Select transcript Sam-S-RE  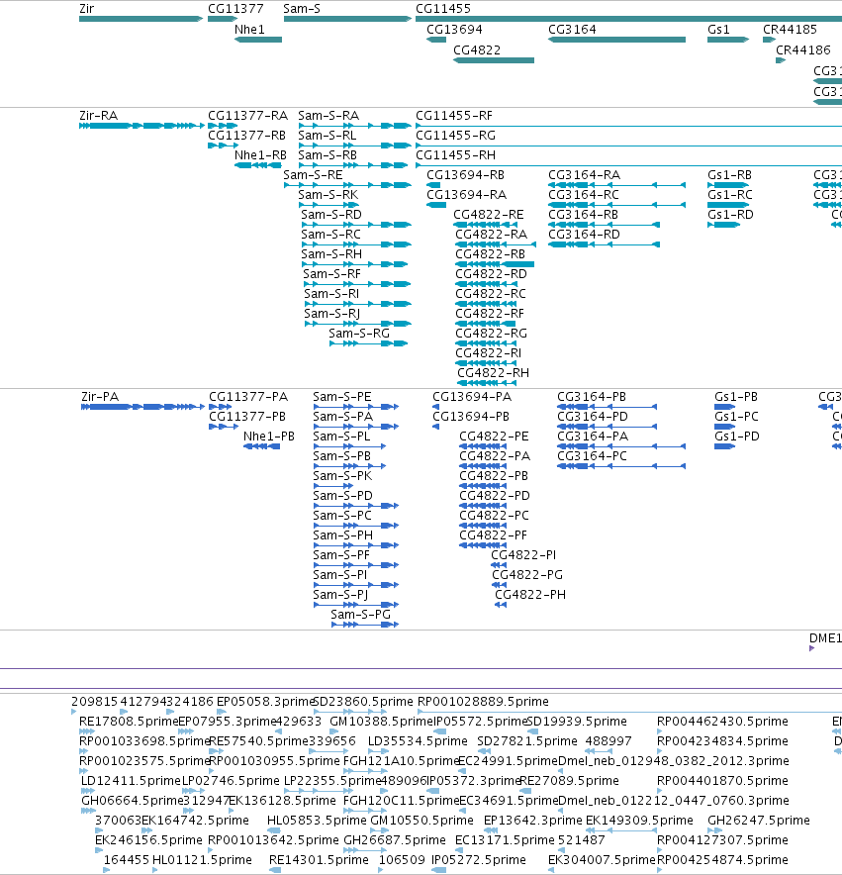[313, 175]
